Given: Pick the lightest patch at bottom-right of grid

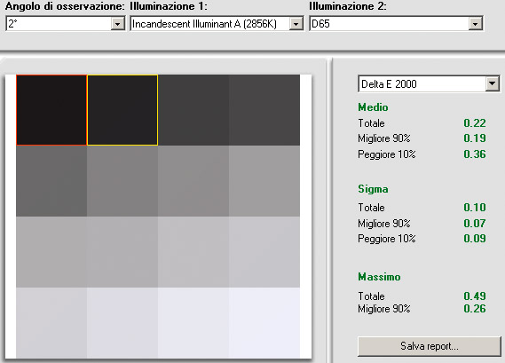Looking at the screenshot, I should click(264, 323).
